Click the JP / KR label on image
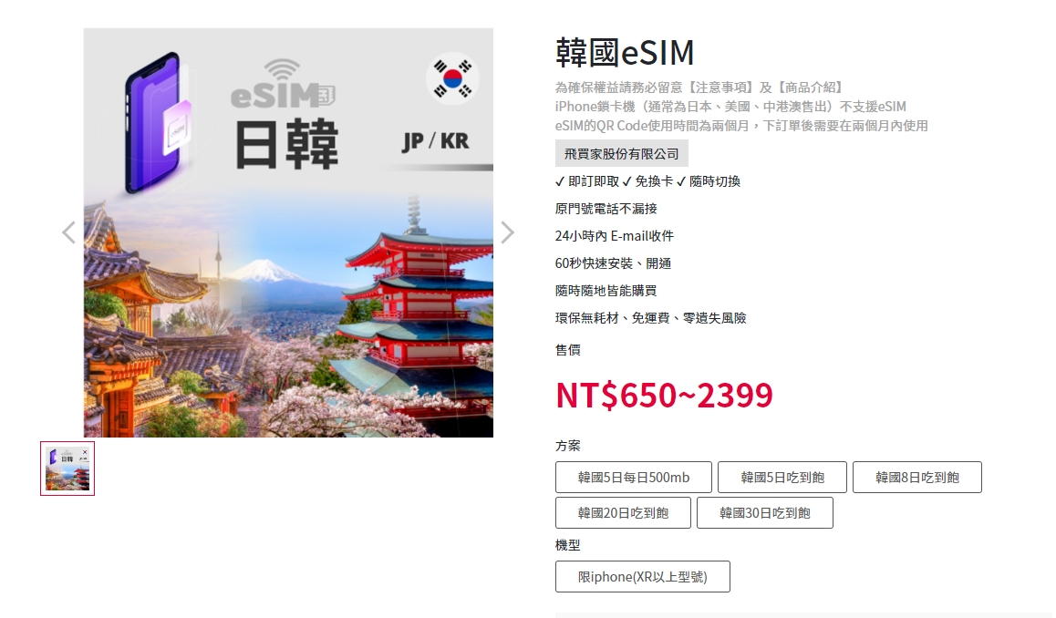 coord(436,141)
